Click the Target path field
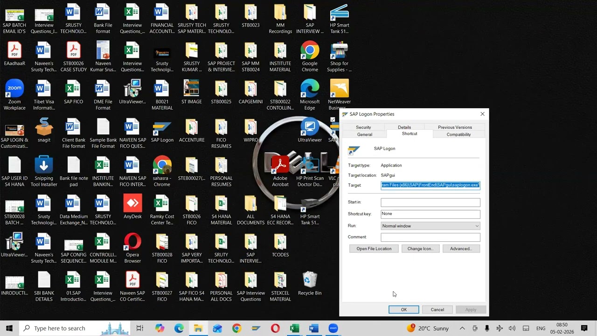The width and height of the screenshot is (597, 336). click(x=430, y=185)
